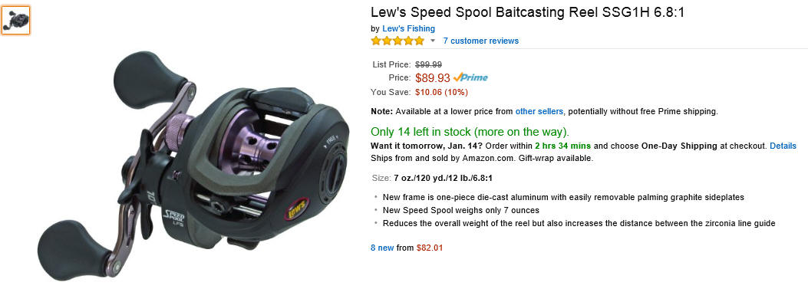The width and height of the screenshot is (808, 289).
Task: Open the 7 customer reviews link
Action: pos(481,41)
